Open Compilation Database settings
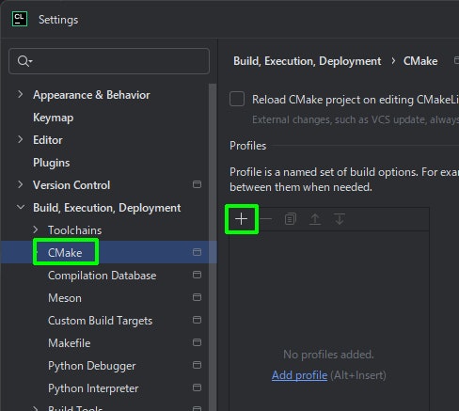Viewport: 459px width, 411px height. coord(102,276)
